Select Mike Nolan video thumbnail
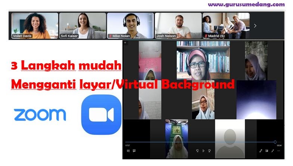Viewport: 293px width, 166px height. point(130,26)
